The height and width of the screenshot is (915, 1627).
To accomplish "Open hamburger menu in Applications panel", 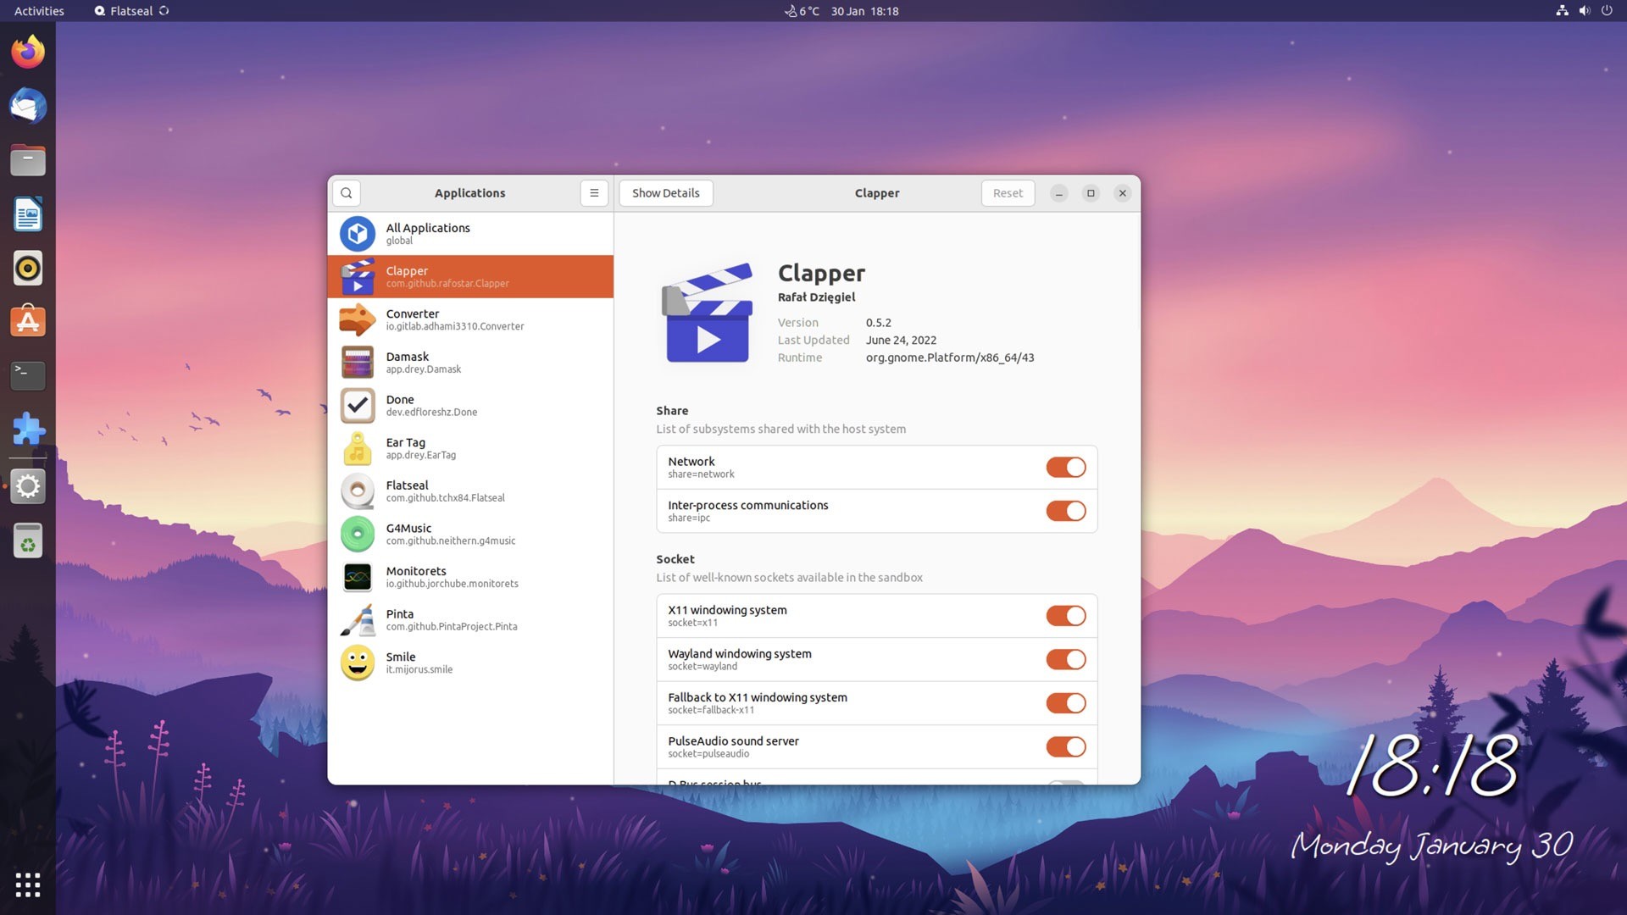I will point(593,192).
